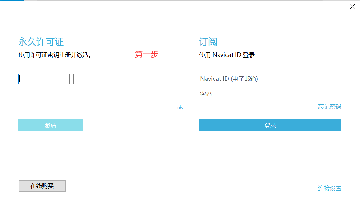Click the 使用 Navicat ID 登录 description
360x203 pixels.
227,55
